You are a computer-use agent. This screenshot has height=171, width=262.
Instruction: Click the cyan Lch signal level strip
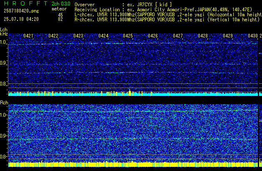pos(133,94)
